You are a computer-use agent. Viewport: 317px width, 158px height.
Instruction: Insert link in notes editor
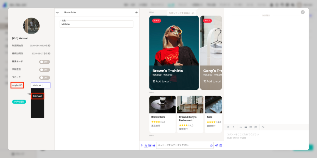[263, 127]
